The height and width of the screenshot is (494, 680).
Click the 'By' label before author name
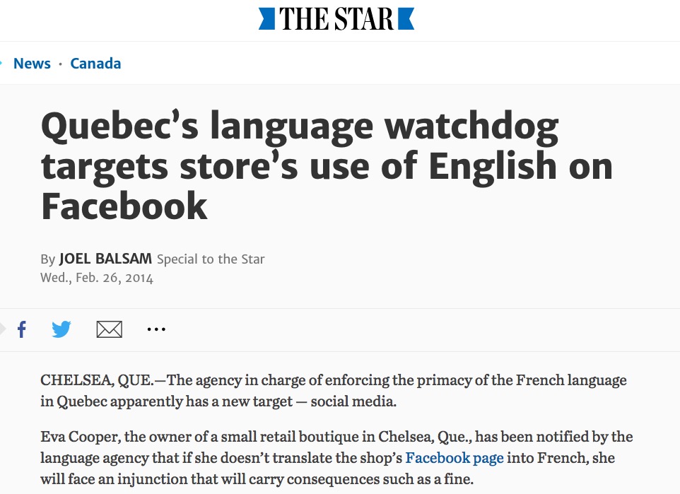tap(47, 259)
